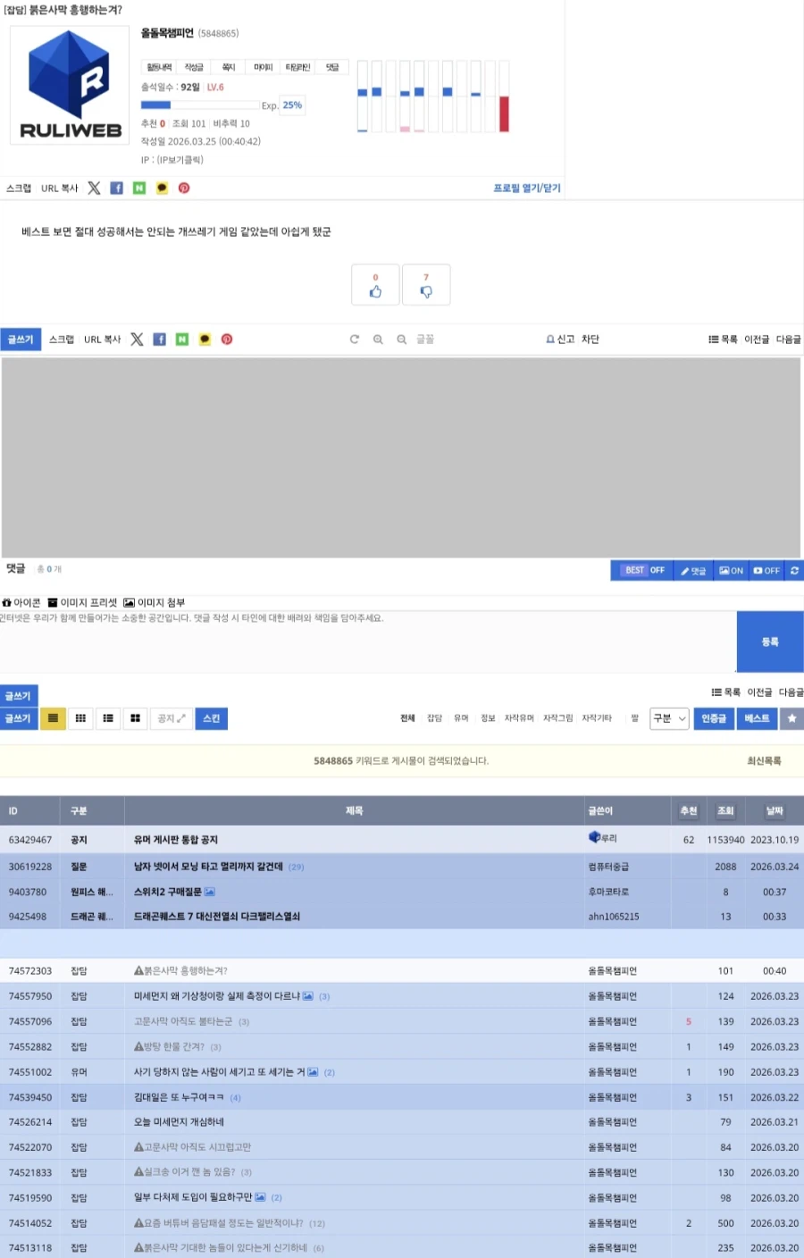Open the 구분 category dropdown

pyautogui.click(x=668, y=718)
